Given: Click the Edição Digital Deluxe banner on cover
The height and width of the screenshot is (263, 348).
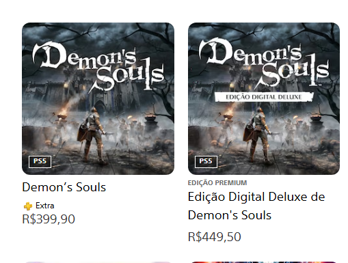Looking at the screenshot, I should (x=264, y=97).
